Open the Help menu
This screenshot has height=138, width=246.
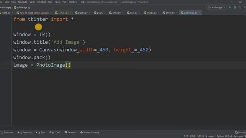pos(82,2)
